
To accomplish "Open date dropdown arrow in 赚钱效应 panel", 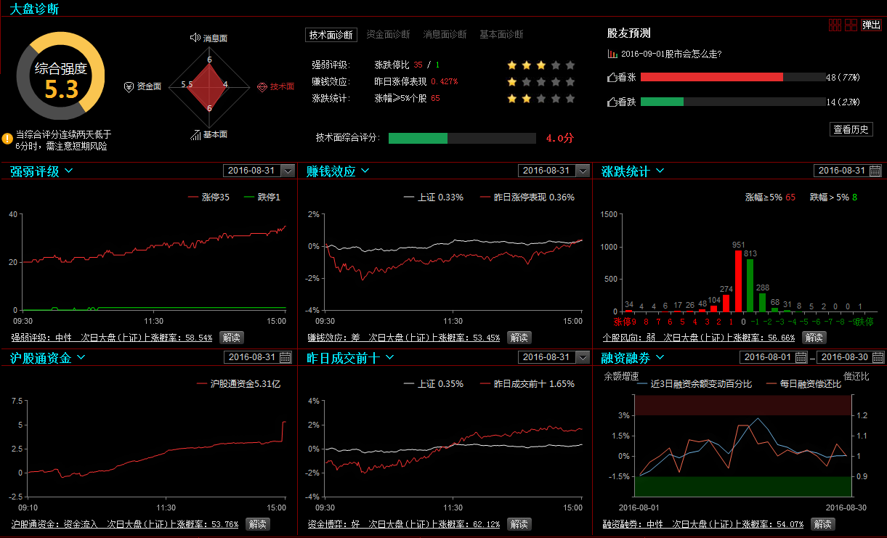I will (583, 171).
